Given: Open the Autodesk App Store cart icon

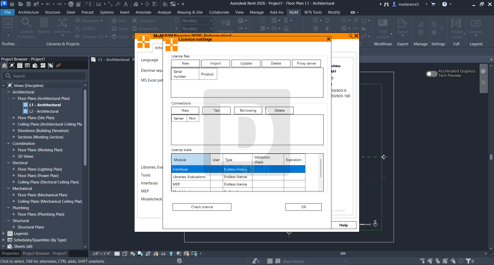Looking at the screenshot, I should (433, 4).
